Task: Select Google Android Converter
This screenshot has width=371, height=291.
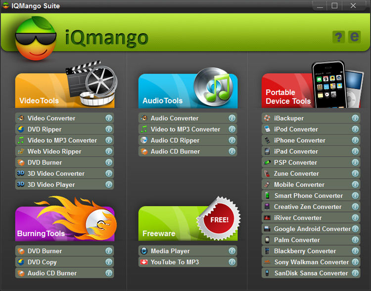Action: (311, 229)
